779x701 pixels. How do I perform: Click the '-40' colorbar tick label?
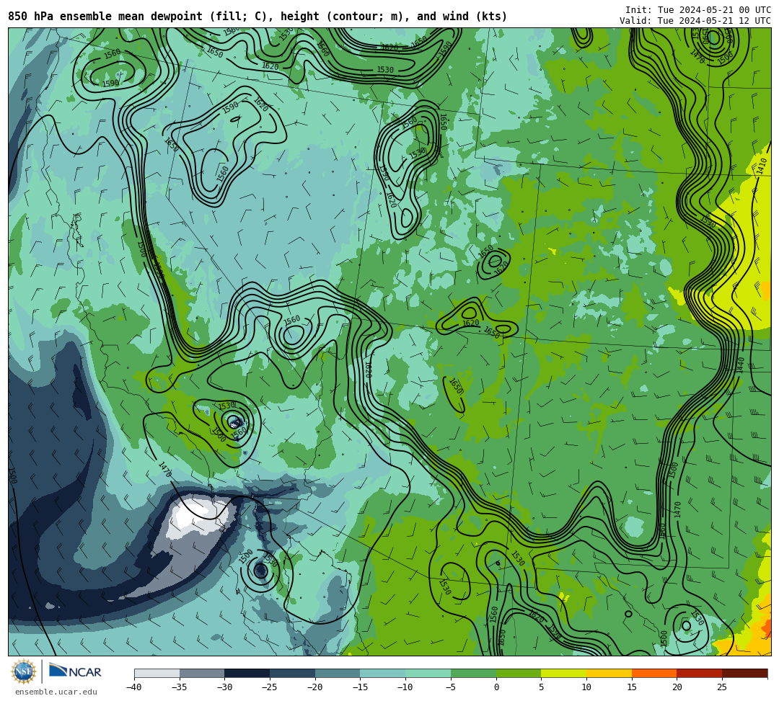[x=134, y=687]
